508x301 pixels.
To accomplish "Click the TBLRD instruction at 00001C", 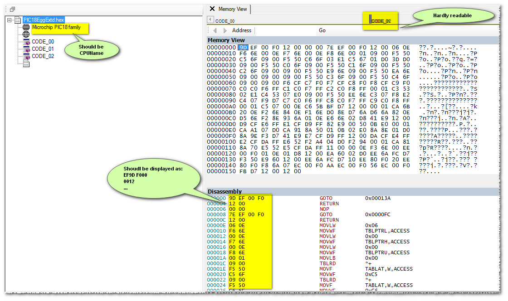I will [x=327, y=263].
